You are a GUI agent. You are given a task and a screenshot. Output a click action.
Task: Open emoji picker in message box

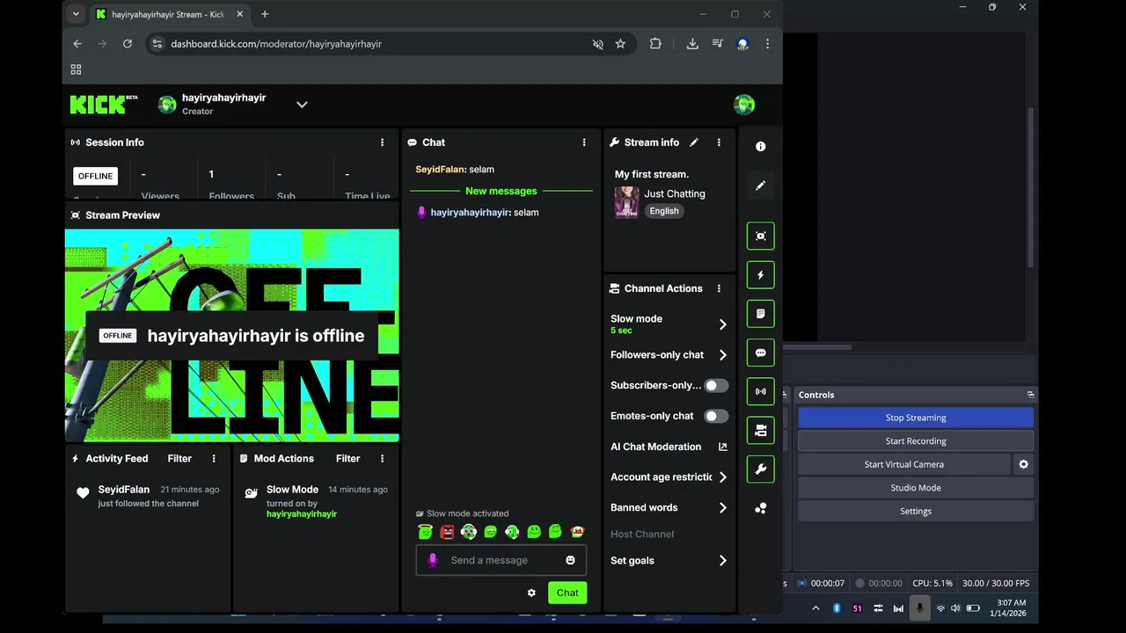570,560
